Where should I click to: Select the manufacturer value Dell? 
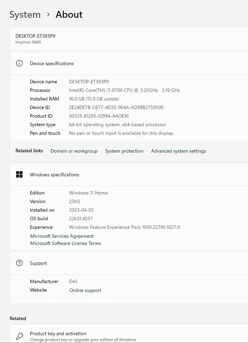73,281
